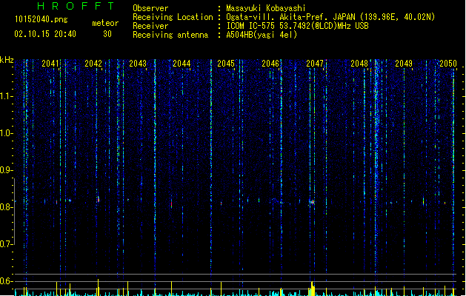Click the tall yellow intensity bar under 2047
The image size is (466, 296).
[312, 289]
